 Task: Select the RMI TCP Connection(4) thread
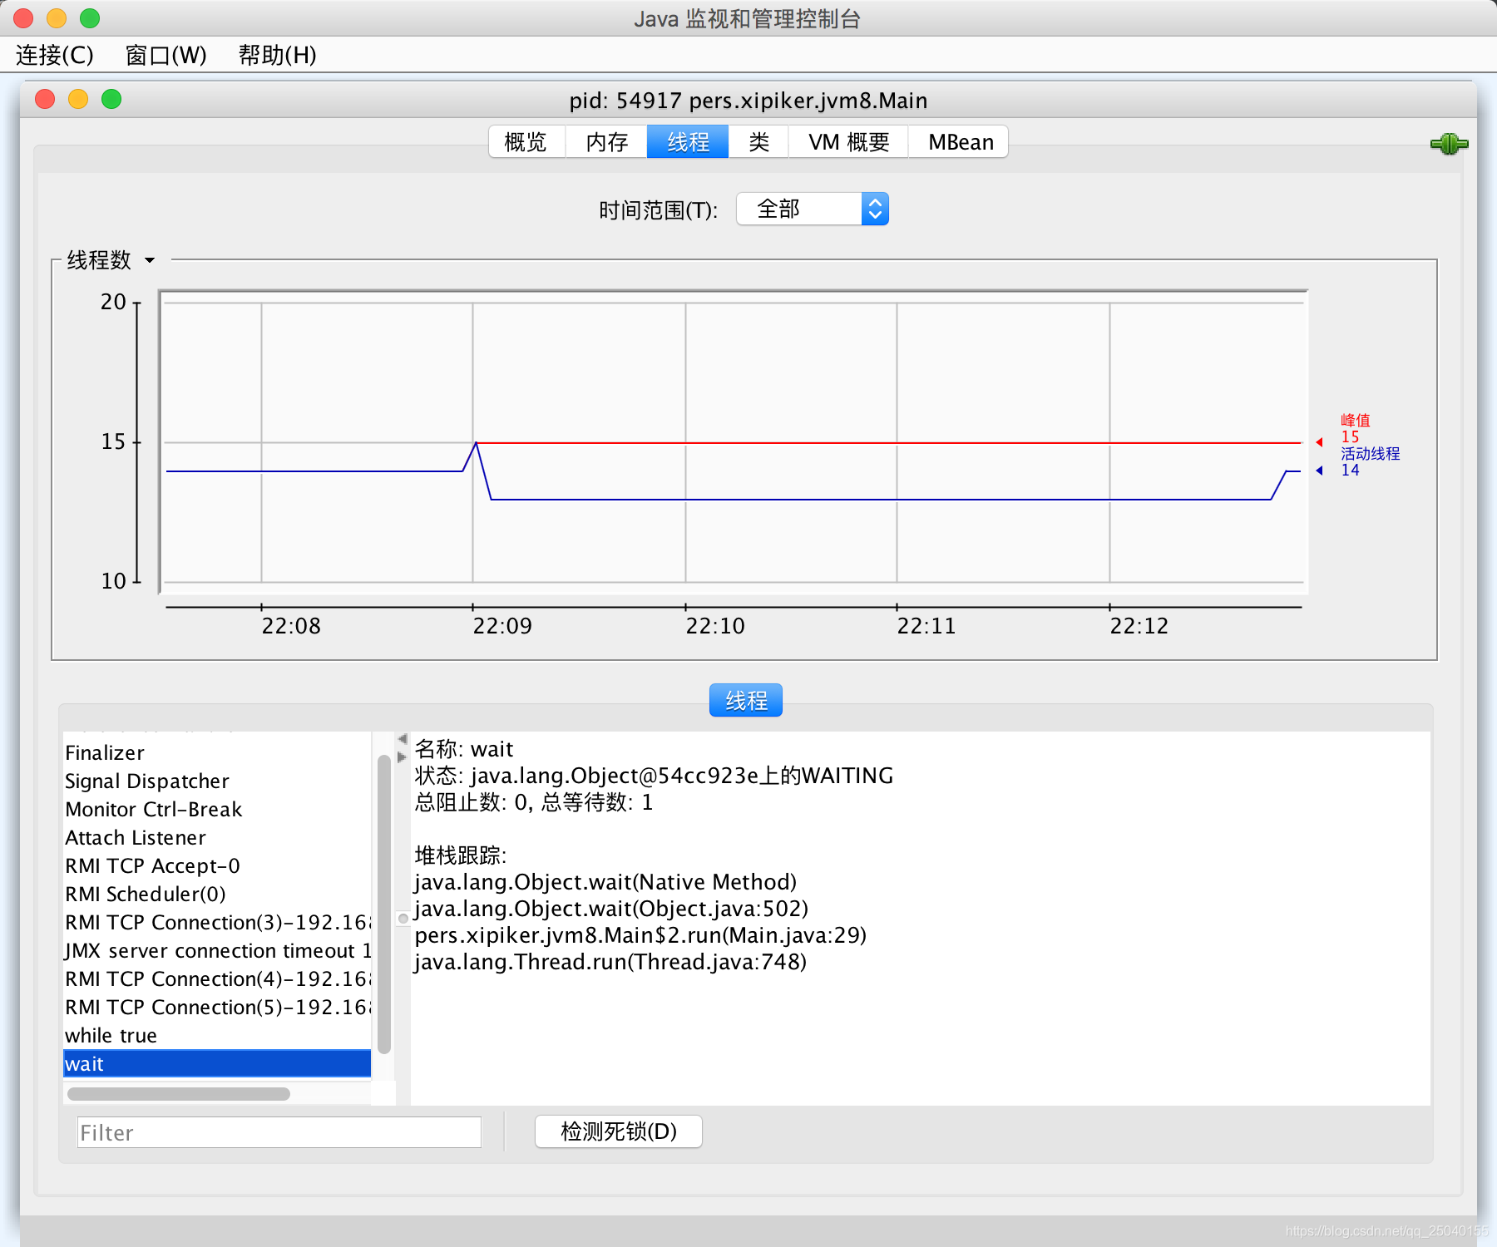pos(217,979)
